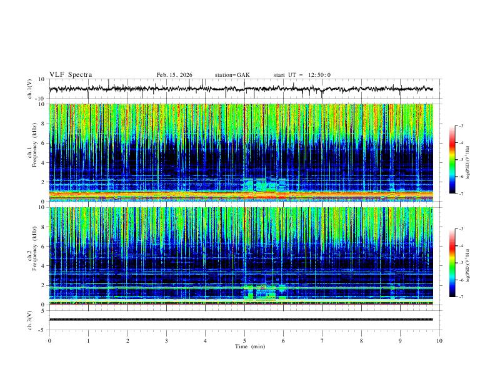Click time axis tick label "9"
Image resolution: width=495 pixels, height=382 pixels.
coord(400,341)
